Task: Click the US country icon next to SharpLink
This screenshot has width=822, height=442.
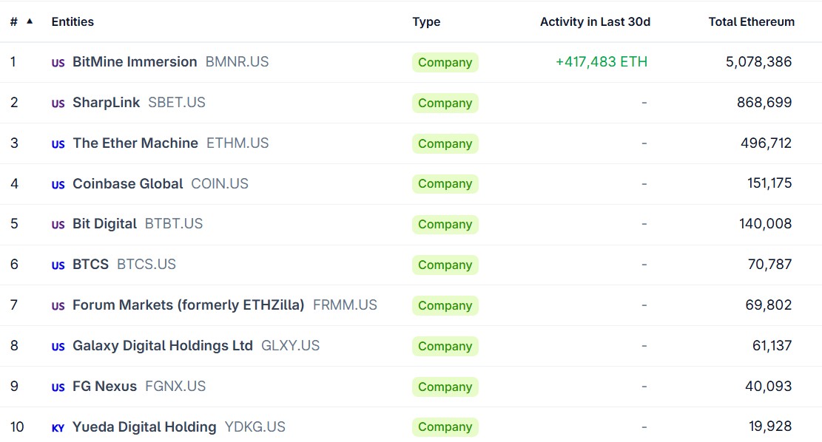Action: click(58, 103)
